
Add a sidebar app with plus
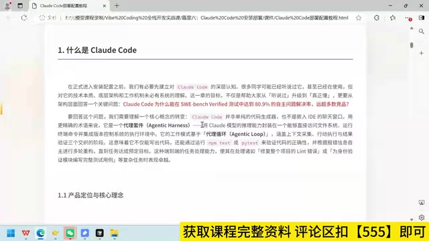(x=422, y=53)
